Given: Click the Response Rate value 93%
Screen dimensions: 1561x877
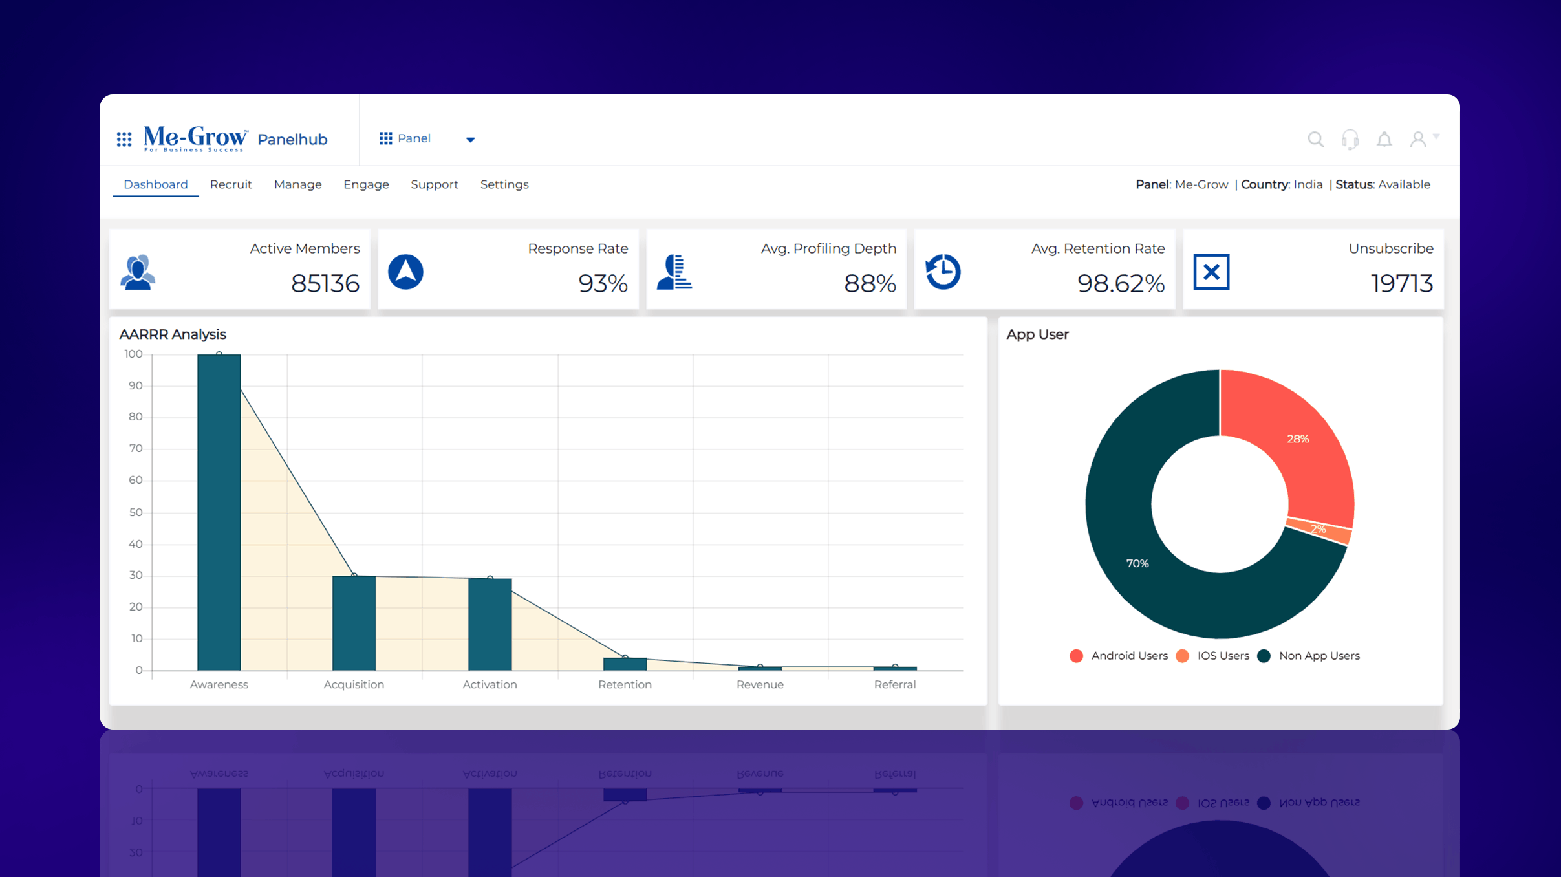Looking at the screenshot, I should pyautogui.click(x=603, y=283).
